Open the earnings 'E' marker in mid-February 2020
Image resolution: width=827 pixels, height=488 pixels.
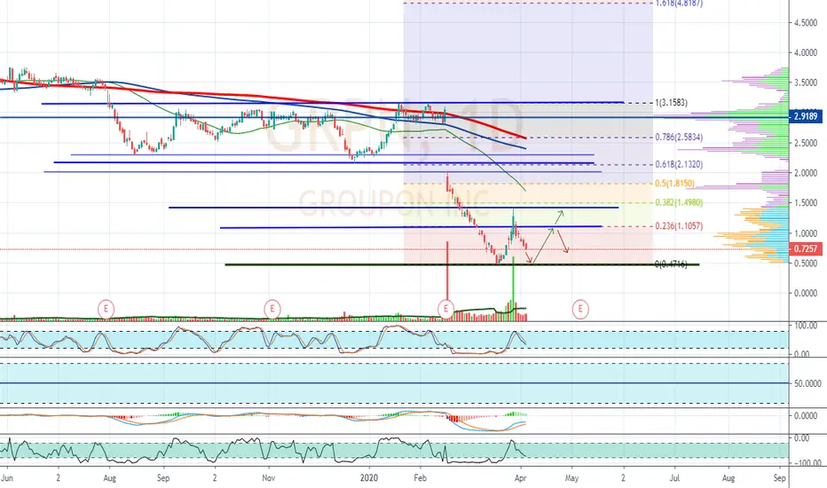tap(446, 309)
